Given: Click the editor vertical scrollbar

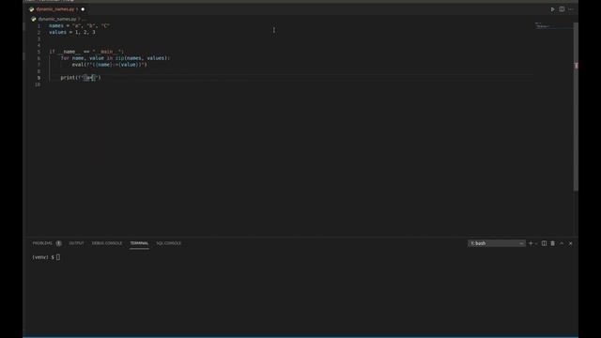Looking at the screenshot, I should (x=576, y=106).
